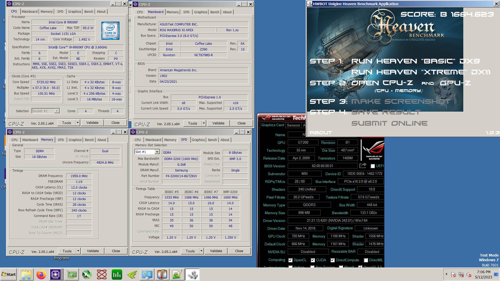
Task: Click the Intel Core i9 logo
Action: (x=110, y=31)
